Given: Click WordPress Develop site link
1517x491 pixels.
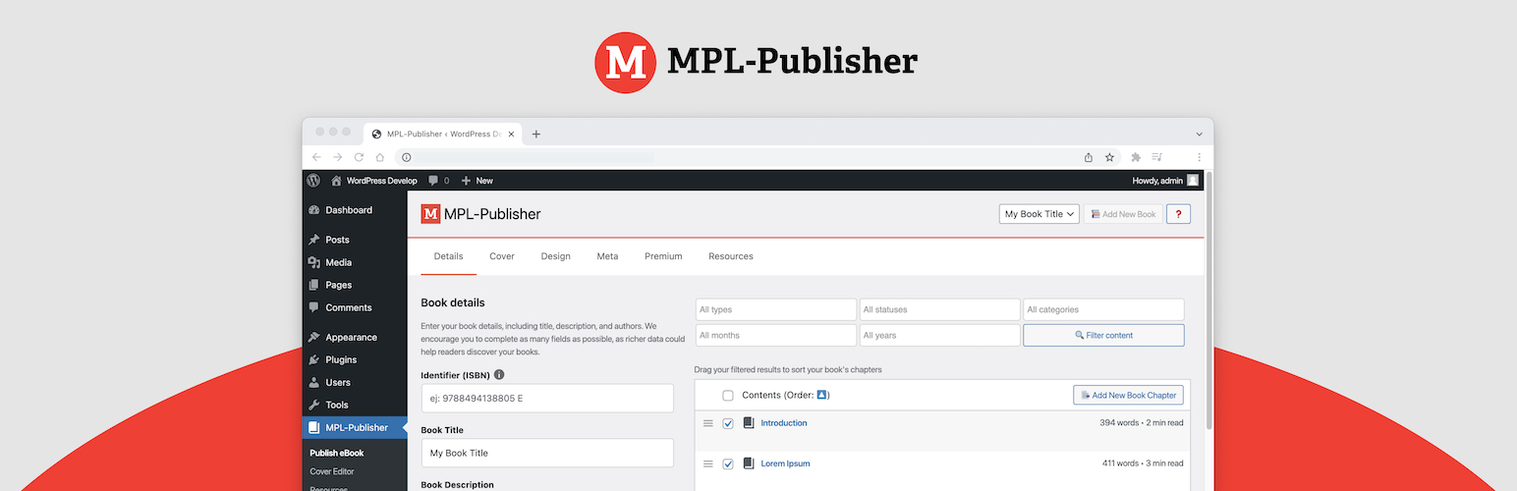Looking at the screenshot, I should tap(373, 181).
